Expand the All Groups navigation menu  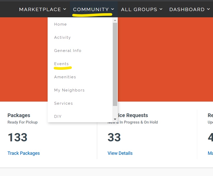142,9
